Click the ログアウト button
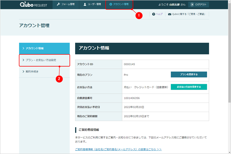Image resolution: width=231 pixels, height=154 pixels. 198,4
